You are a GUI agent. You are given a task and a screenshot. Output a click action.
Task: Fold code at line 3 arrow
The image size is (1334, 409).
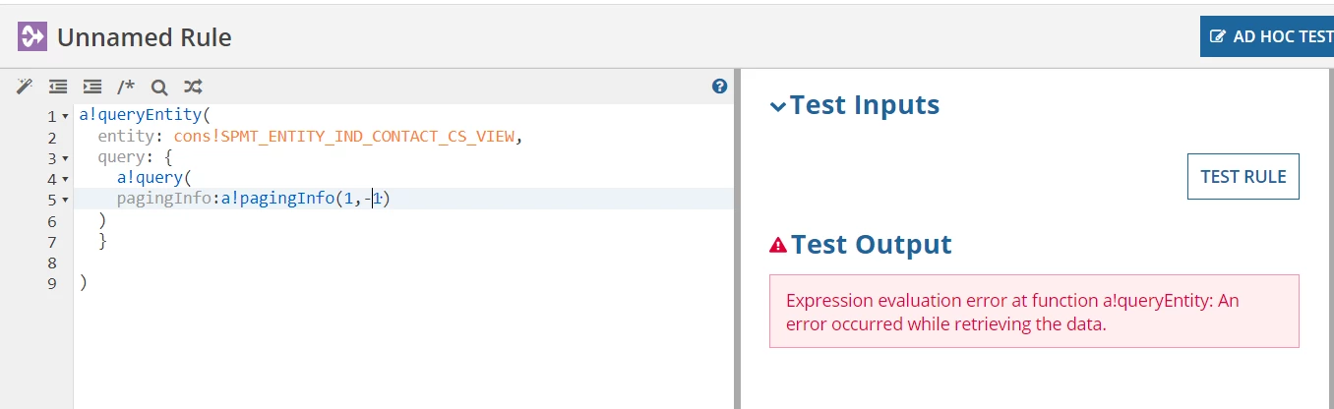click(x=65, y=158)
